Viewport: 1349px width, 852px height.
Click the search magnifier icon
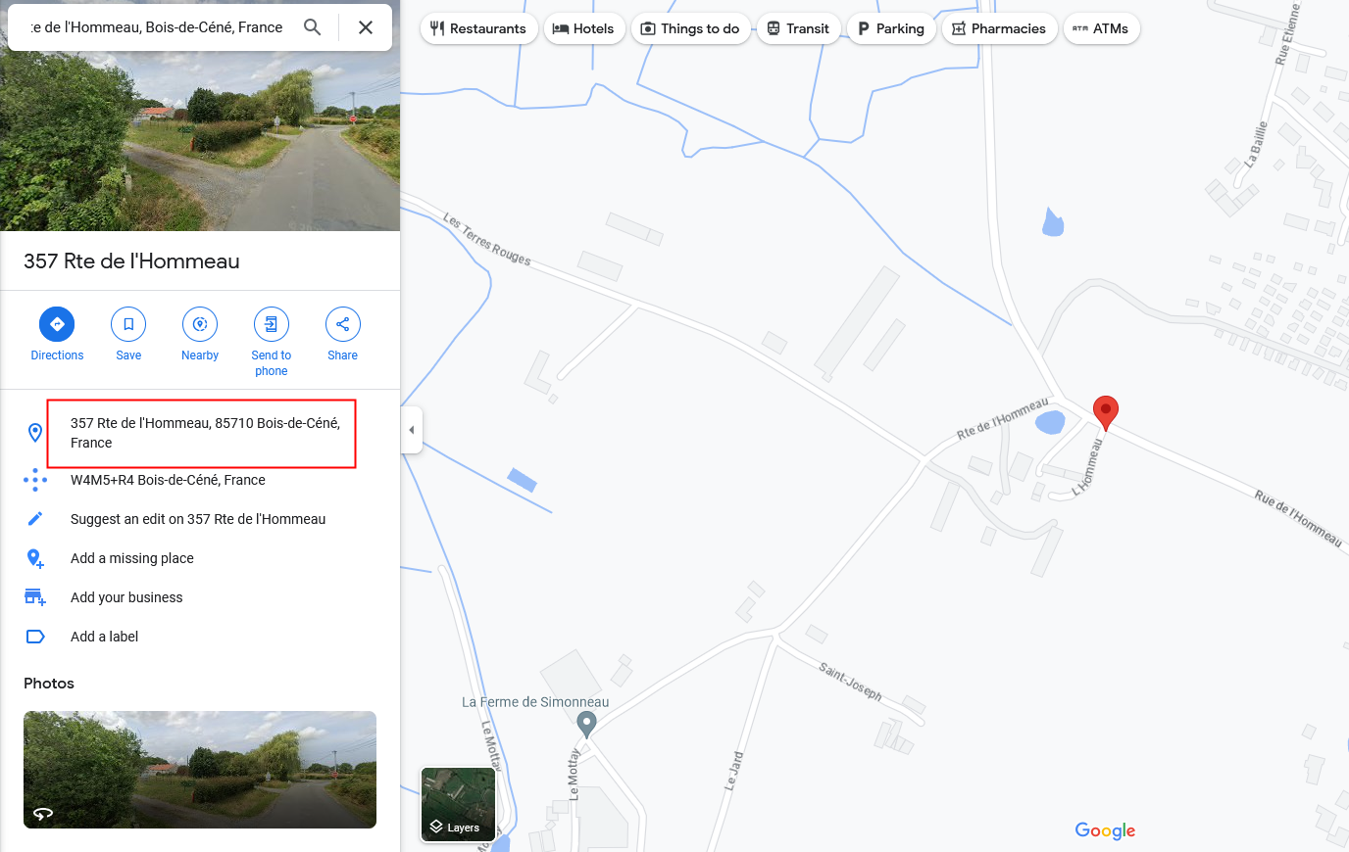[x=312, y=27]
